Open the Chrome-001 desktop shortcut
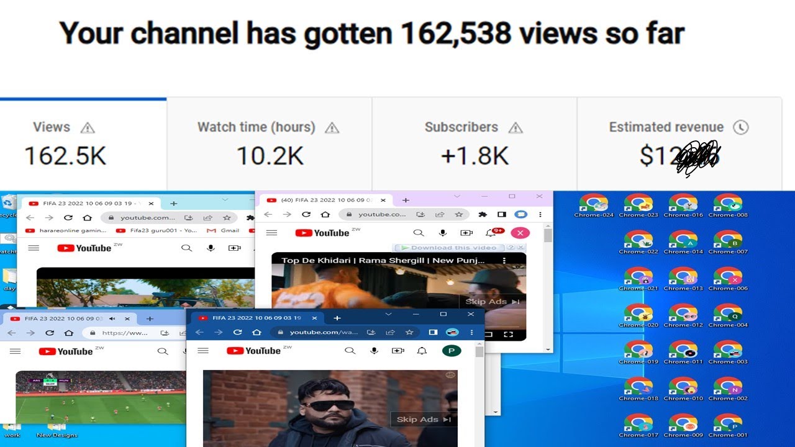 [727, 426]
